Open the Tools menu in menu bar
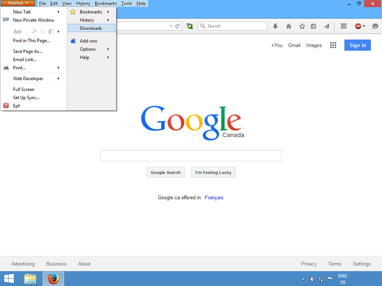The width and height of the screenshot is (382, 286). coord(127,3)
